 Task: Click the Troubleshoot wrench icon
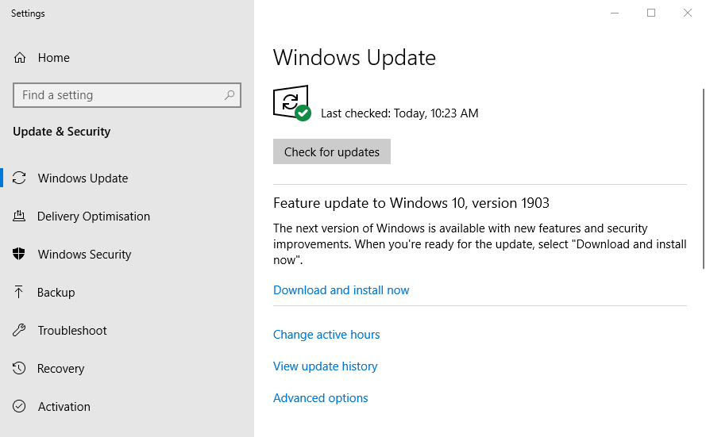19,331
